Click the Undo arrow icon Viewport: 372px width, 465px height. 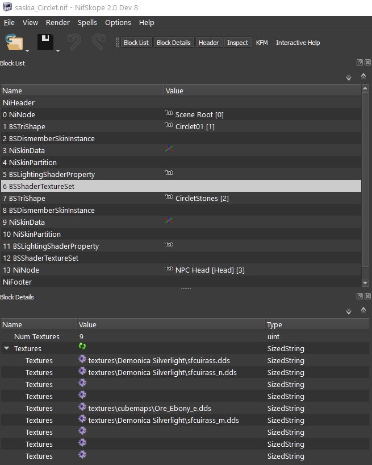[x=74, y=43]
